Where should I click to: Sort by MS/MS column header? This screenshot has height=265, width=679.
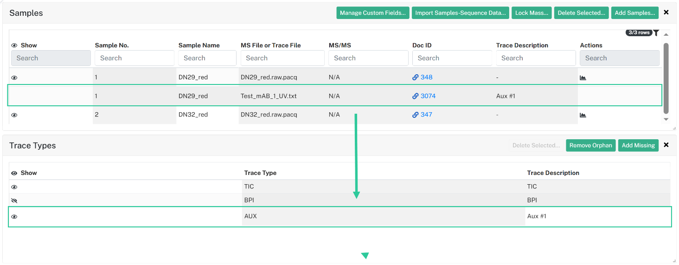point(340,45)
